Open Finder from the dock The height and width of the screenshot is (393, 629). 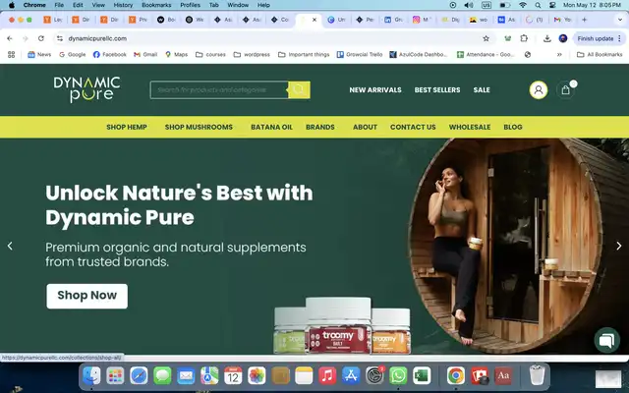click(91, 375)
